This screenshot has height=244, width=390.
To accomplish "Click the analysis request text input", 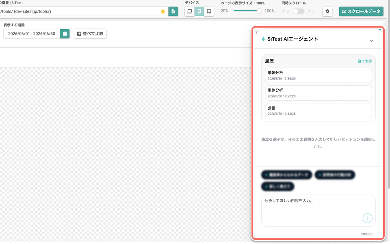I will pos(318,210).
